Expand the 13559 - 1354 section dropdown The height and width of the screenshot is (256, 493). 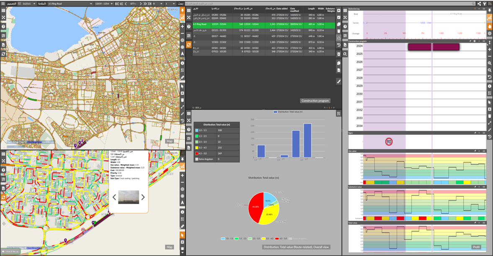click(104, 4)
